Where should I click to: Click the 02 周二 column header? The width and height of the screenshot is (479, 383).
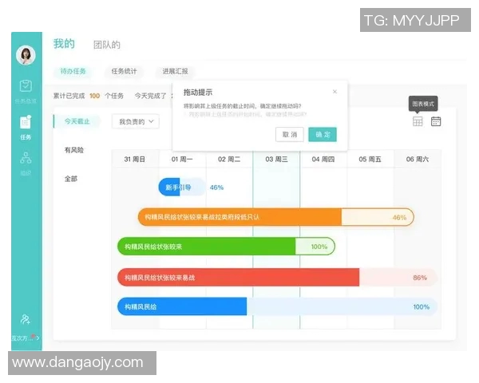(229, 159)
